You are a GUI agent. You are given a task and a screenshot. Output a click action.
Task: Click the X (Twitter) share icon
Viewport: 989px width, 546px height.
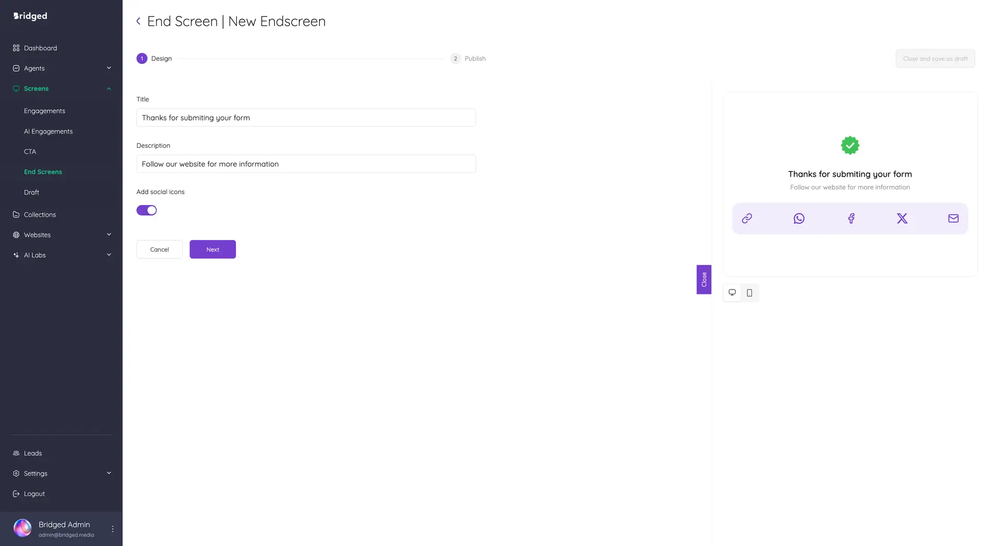click(902, 218)
